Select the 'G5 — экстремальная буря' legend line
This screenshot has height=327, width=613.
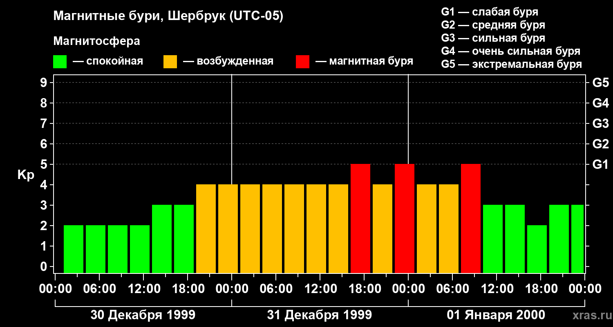[511, 64]
